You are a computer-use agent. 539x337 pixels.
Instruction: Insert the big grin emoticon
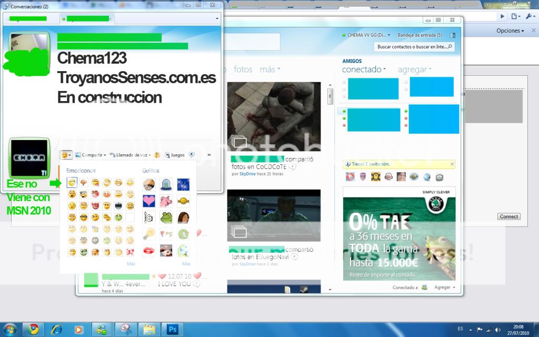point(118,183)
